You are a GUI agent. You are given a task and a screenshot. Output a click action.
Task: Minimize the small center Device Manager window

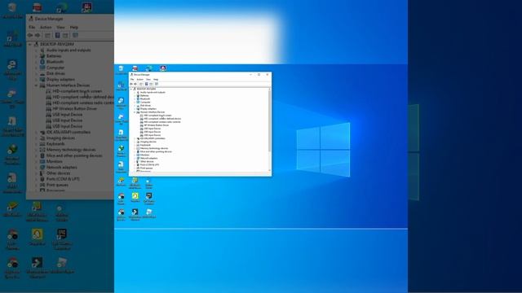coord(250,74)
